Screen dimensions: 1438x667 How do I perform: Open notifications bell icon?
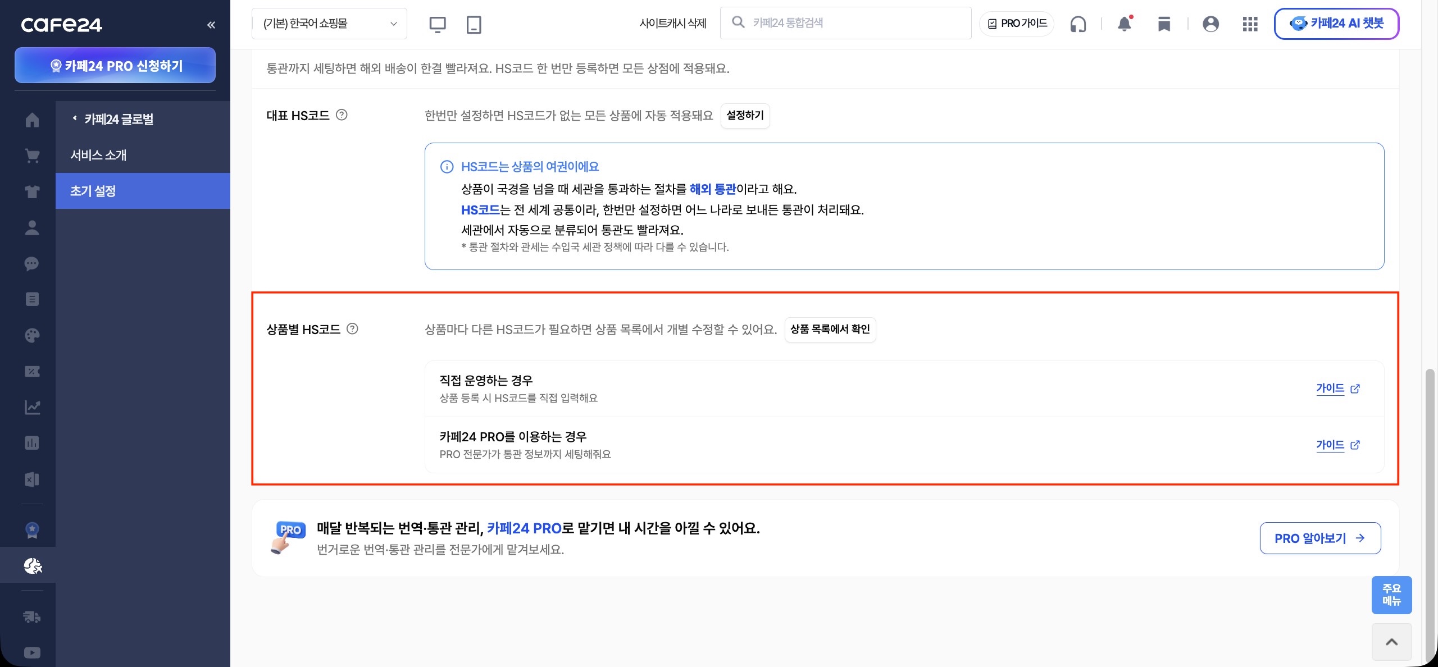pyautogui.click(x=1125, y=24)
